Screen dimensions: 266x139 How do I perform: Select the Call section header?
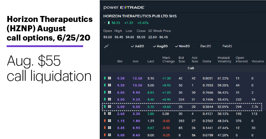click(191, 68)
